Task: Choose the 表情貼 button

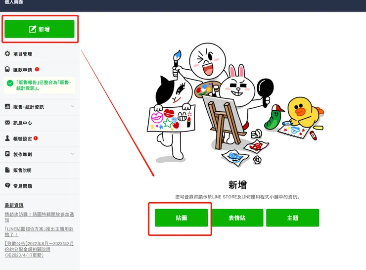Action: pos(237,218)
